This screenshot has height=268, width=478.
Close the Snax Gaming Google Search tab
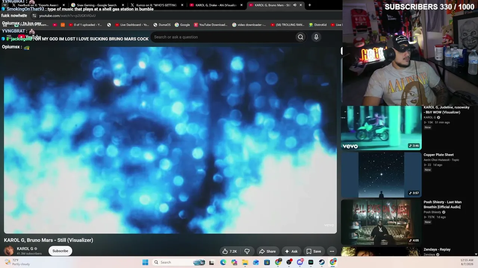123,5
